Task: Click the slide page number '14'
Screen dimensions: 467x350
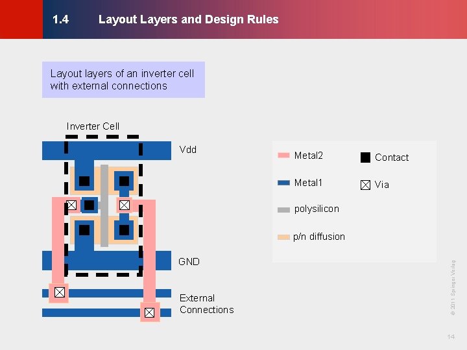Action: [x=451, y=336]
